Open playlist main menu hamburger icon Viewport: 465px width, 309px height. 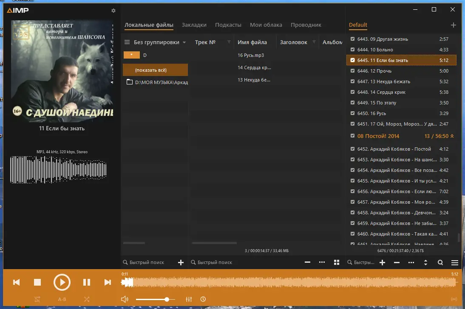[455, 262]
